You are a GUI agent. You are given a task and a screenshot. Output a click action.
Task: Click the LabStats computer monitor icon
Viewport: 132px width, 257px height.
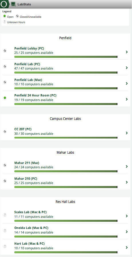13,4
